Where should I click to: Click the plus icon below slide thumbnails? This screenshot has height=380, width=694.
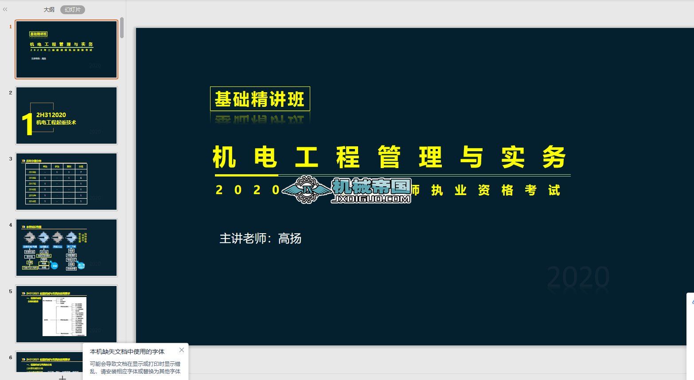(x=62, y=377)
